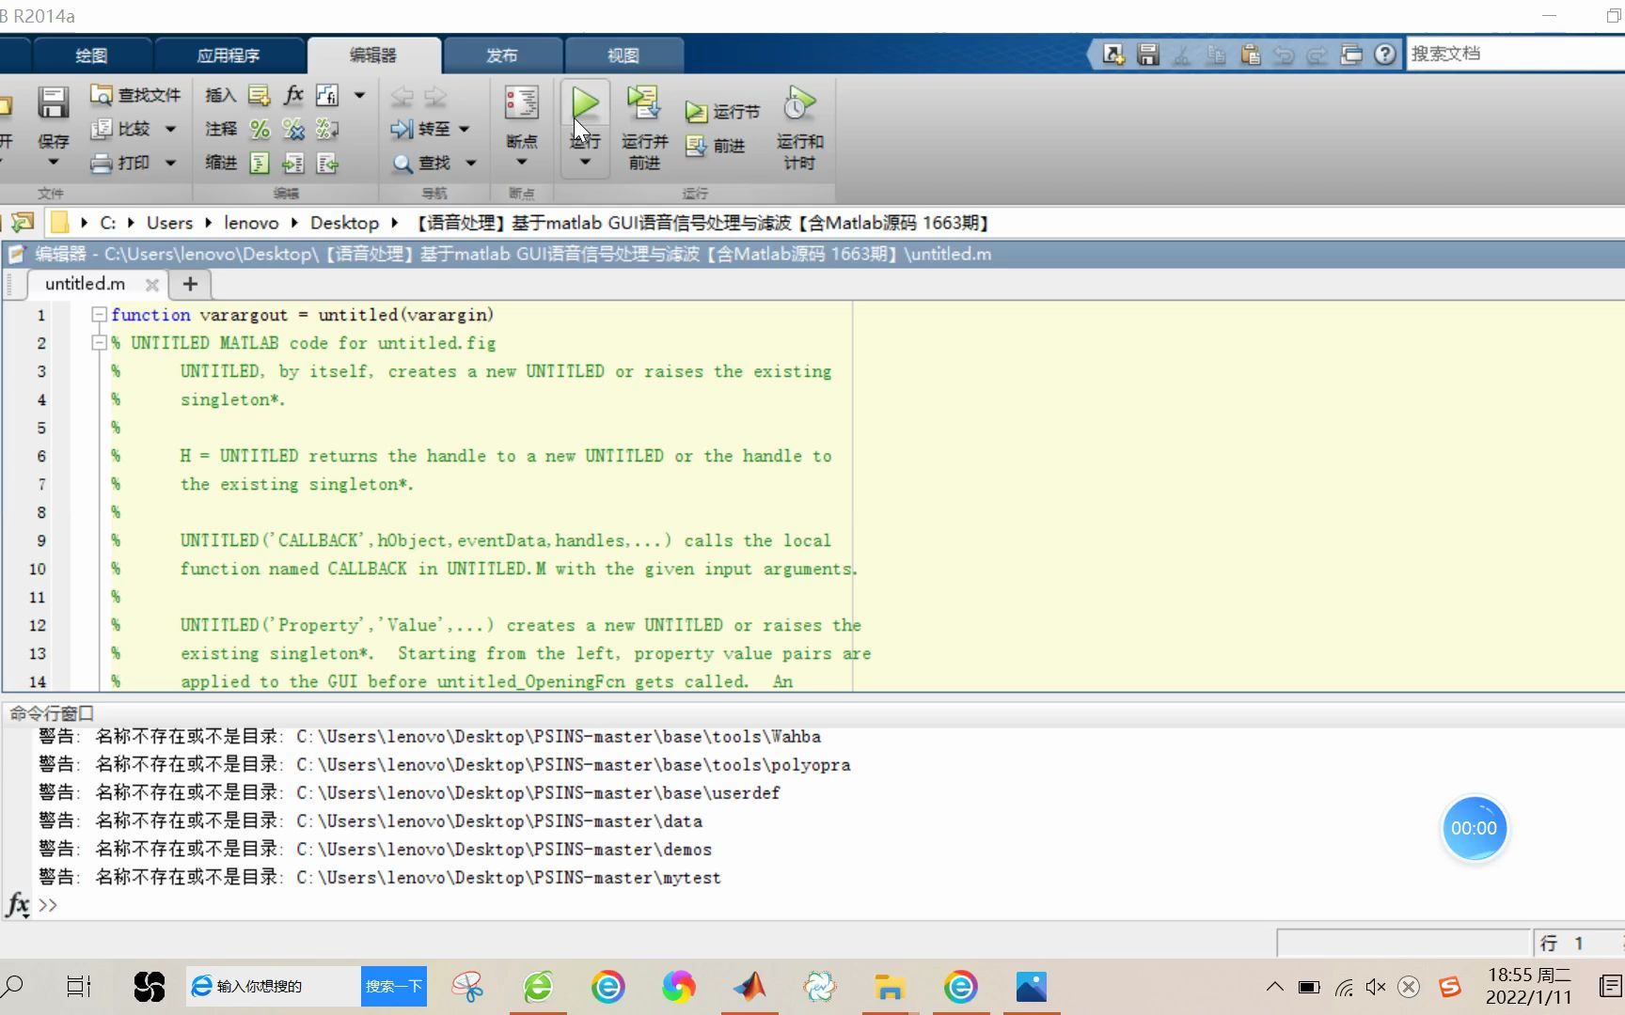Click the new shortcut icon in the quick access bar

pos(1113,55)
